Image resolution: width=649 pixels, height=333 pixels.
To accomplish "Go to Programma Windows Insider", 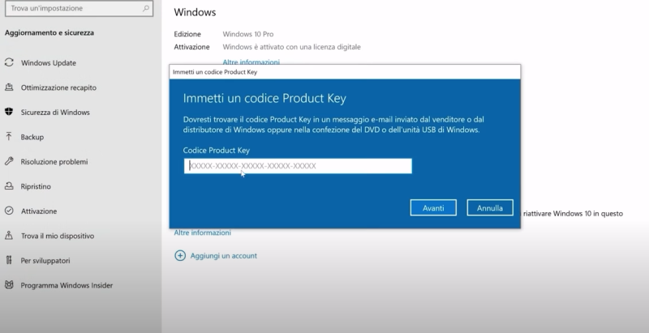I will click(x=67, y=285).
